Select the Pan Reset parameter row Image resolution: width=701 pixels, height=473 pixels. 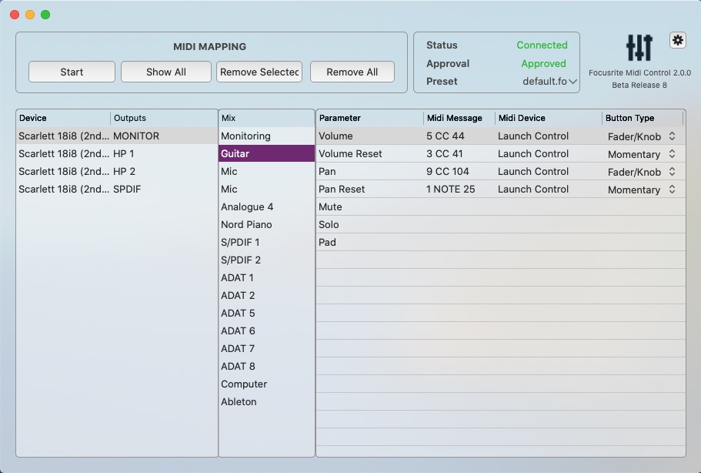coord(501,189)
